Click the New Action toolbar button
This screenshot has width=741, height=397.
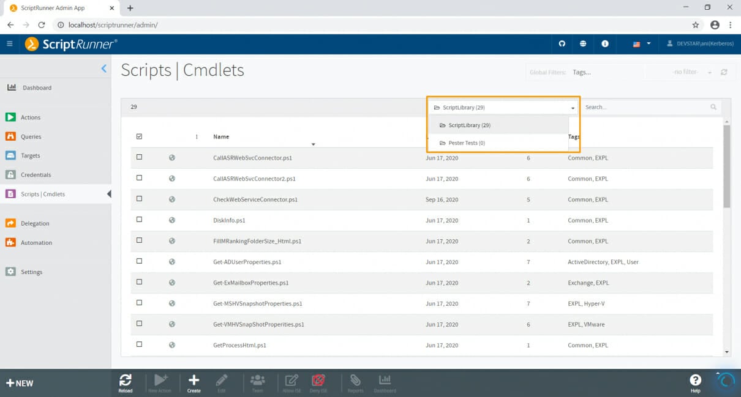tap(160, 384)
